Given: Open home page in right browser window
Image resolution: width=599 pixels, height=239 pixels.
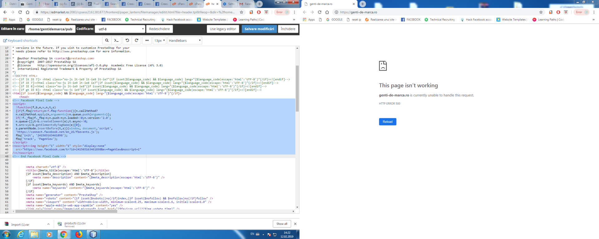Looking at the screenshot, I should pyautogui.click(x=327, y=12).
